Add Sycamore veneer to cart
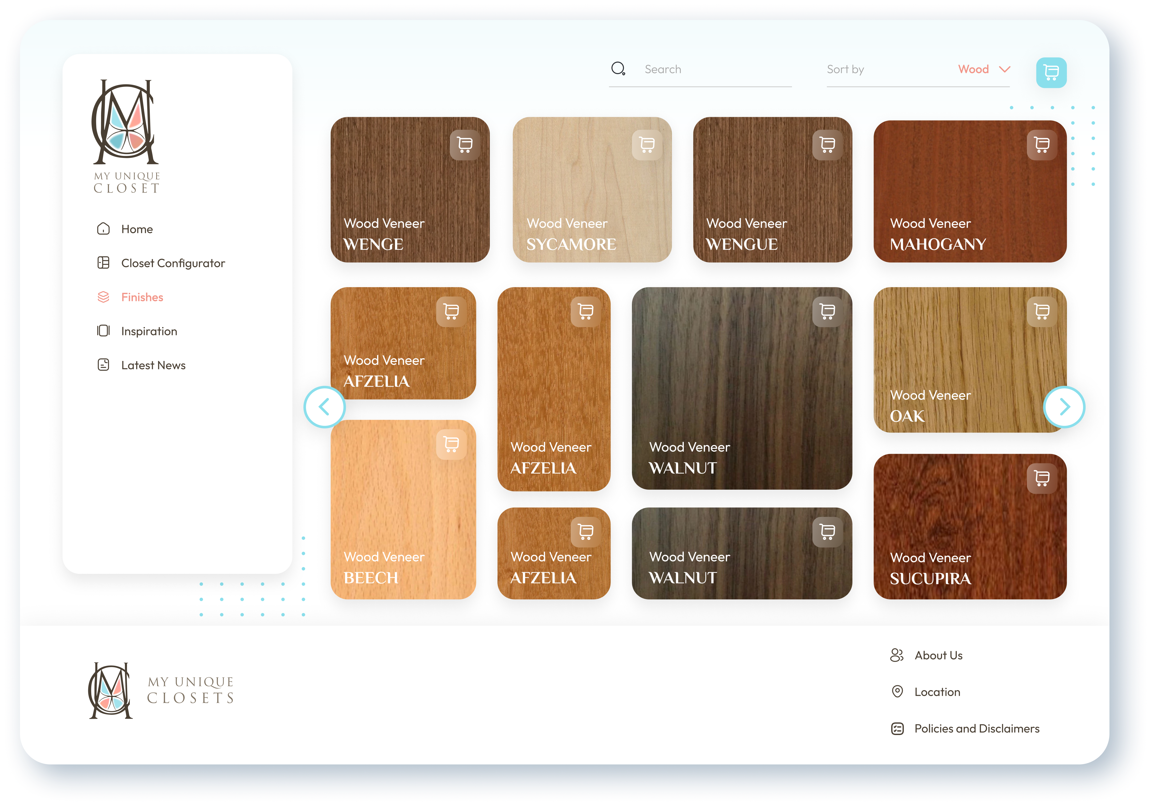Viewport: 1151px width, 806px height. (x=647, y=145)
